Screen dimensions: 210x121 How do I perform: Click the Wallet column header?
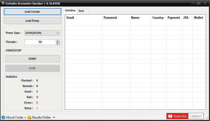[x=199, y=18]
